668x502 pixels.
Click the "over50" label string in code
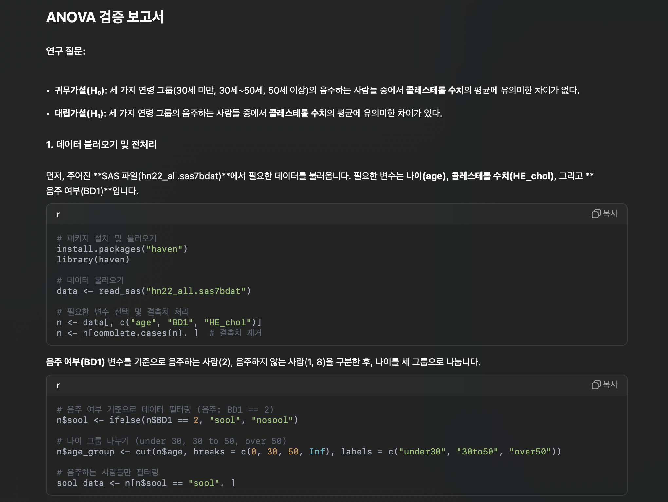point(530,452)
